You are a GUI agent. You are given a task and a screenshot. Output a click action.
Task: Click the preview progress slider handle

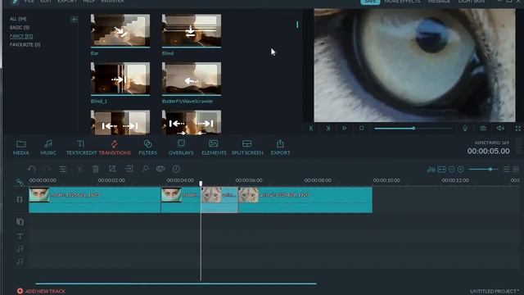pyautogui.click(x=413, y=128)
